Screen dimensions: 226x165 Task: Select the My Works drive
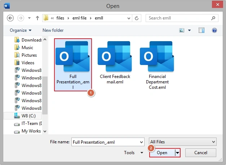pyautogui.click(x=27, y=131)
